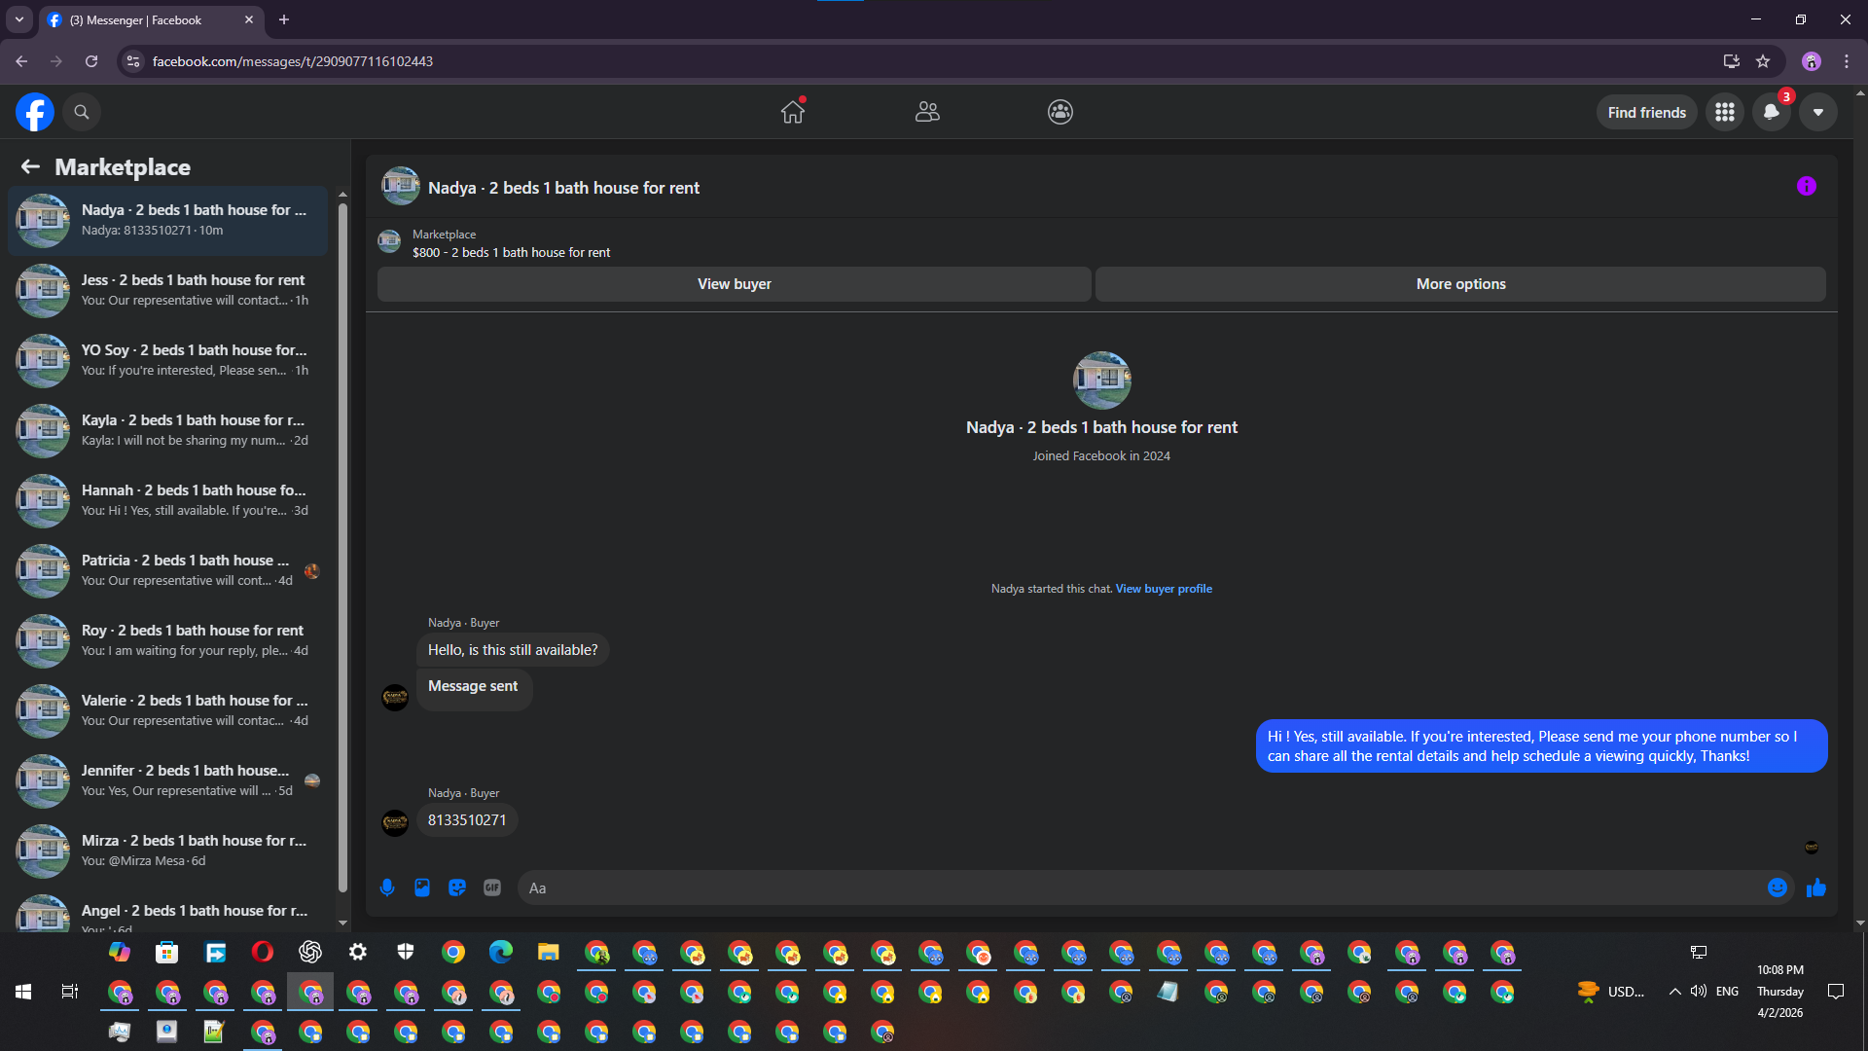Send a thumbs-up like
The height and width of the screenshot is (1051, 1868).
click(1816, 888)
